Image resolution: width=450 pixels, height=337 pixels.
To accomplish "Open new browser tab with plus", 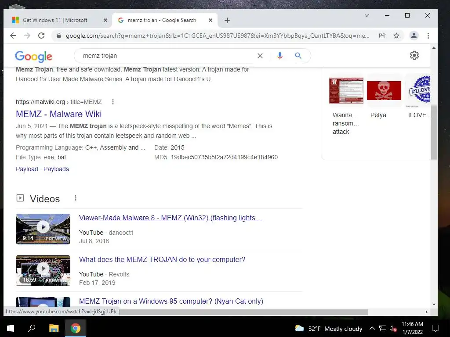I will (x=227, y=20).
